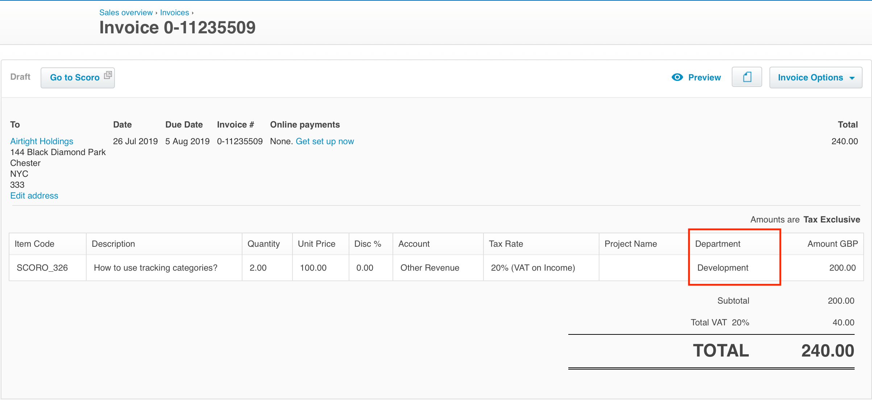Click the Subtotal amount 200.00

coord(841,301)
